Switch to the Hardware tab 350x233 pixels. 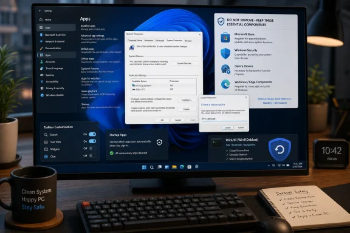click(149, 41)
